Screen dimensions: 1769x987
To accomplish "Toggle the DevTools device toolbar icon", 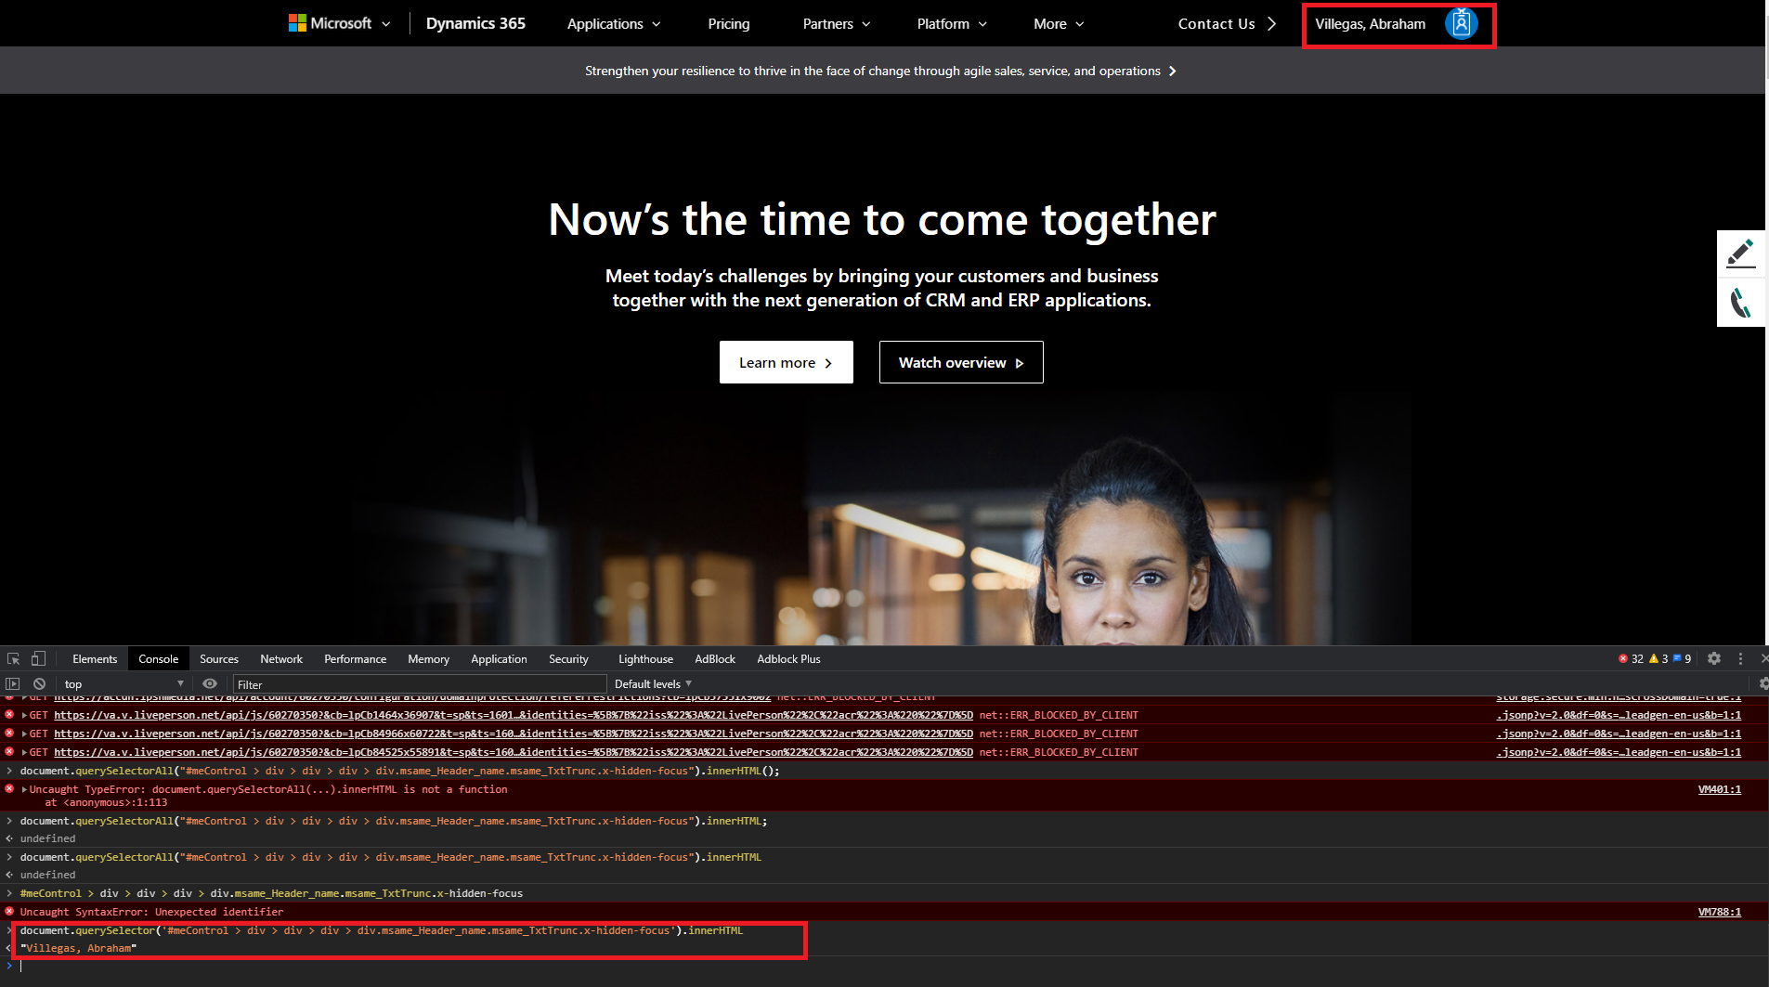I will pyautogui.click(x=38, y=658).
